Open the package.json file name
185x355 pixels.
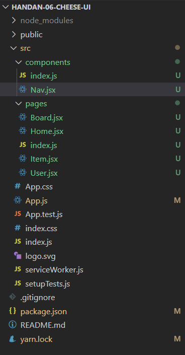[x=44, y=312]
